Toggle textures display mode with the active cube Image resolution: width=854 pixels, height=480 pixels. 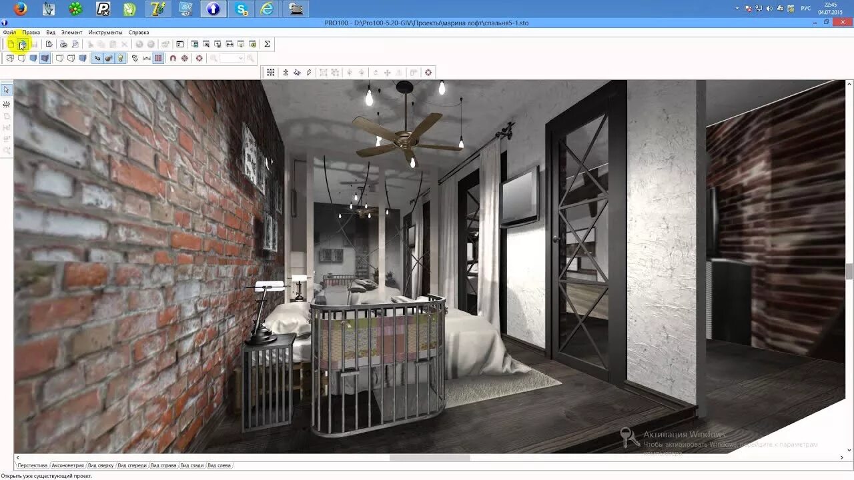point(45,58)
